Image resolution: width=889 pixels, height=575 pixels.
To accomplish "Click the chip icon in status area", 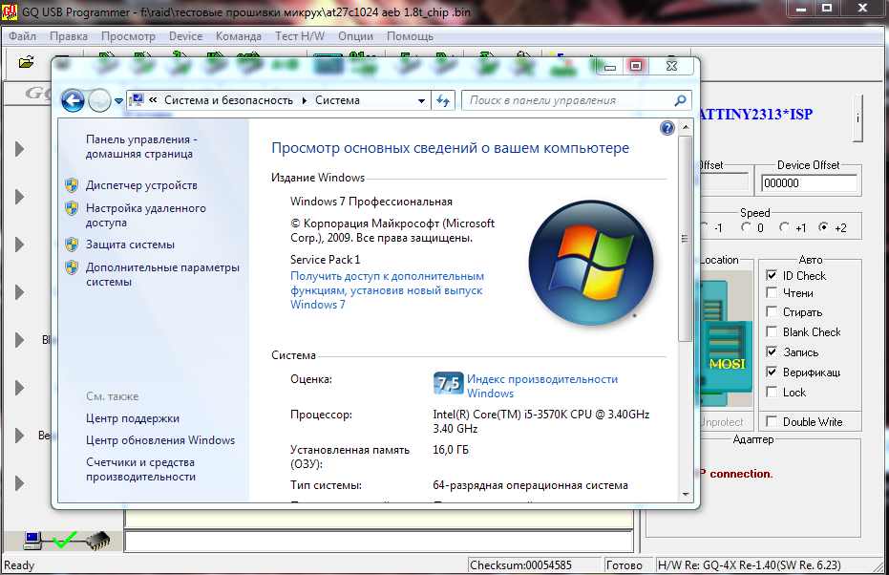I will click(97, 541).
